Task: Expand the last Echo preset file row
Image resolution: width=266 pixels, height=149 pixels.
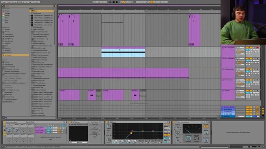Action: coord(30,25)
